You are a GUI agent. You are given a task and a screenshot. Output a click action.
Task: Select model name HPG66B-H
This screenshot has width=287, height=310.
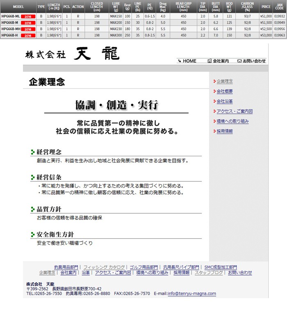9,35
